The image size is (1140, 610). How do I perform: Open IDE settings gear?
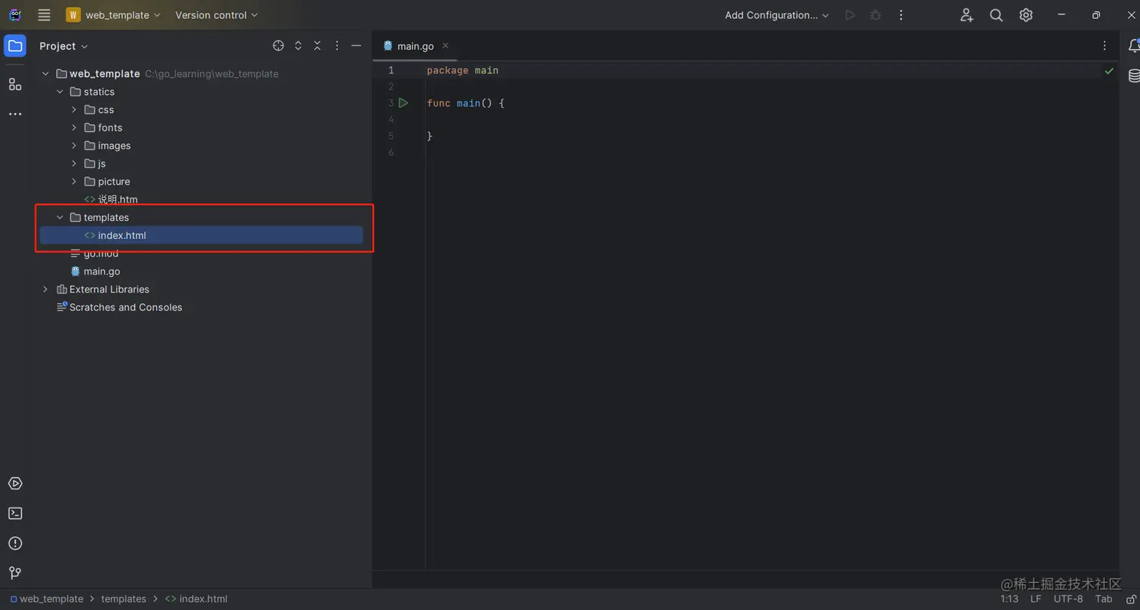1026,15
